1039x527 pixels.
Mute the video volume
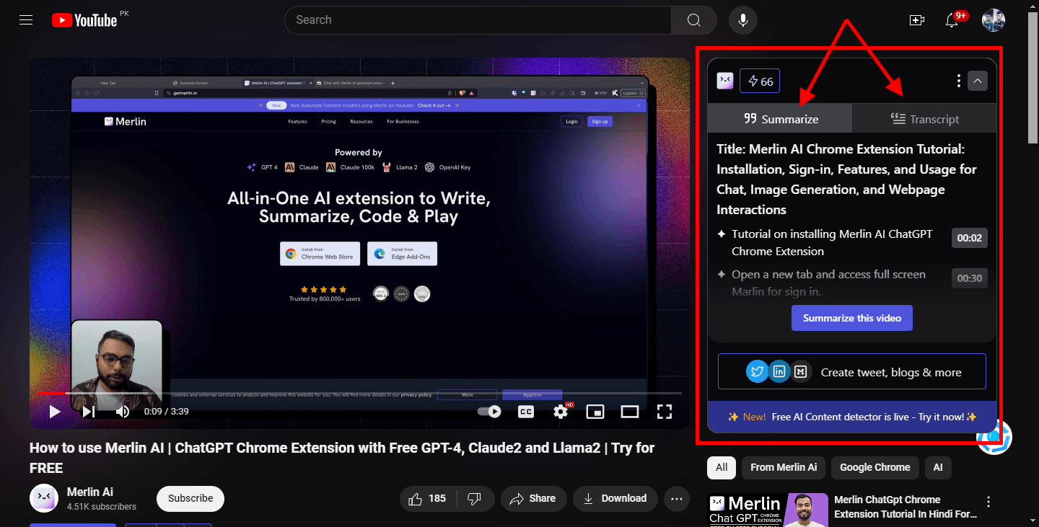[123, 412]
